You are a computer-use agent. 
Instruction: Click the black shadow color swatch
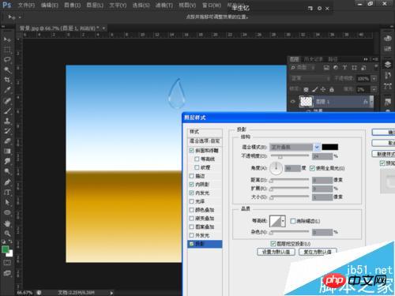330,147
